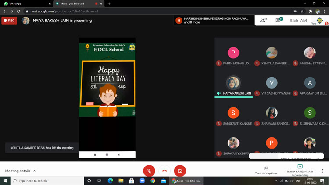
Task: Click the NAIYA RAKESH JAIN is presenting button
Action: 300,171
